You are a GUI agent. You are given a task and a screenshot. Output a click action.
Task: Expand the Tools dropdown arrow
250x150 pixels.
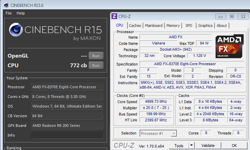(x=191, y=146)
